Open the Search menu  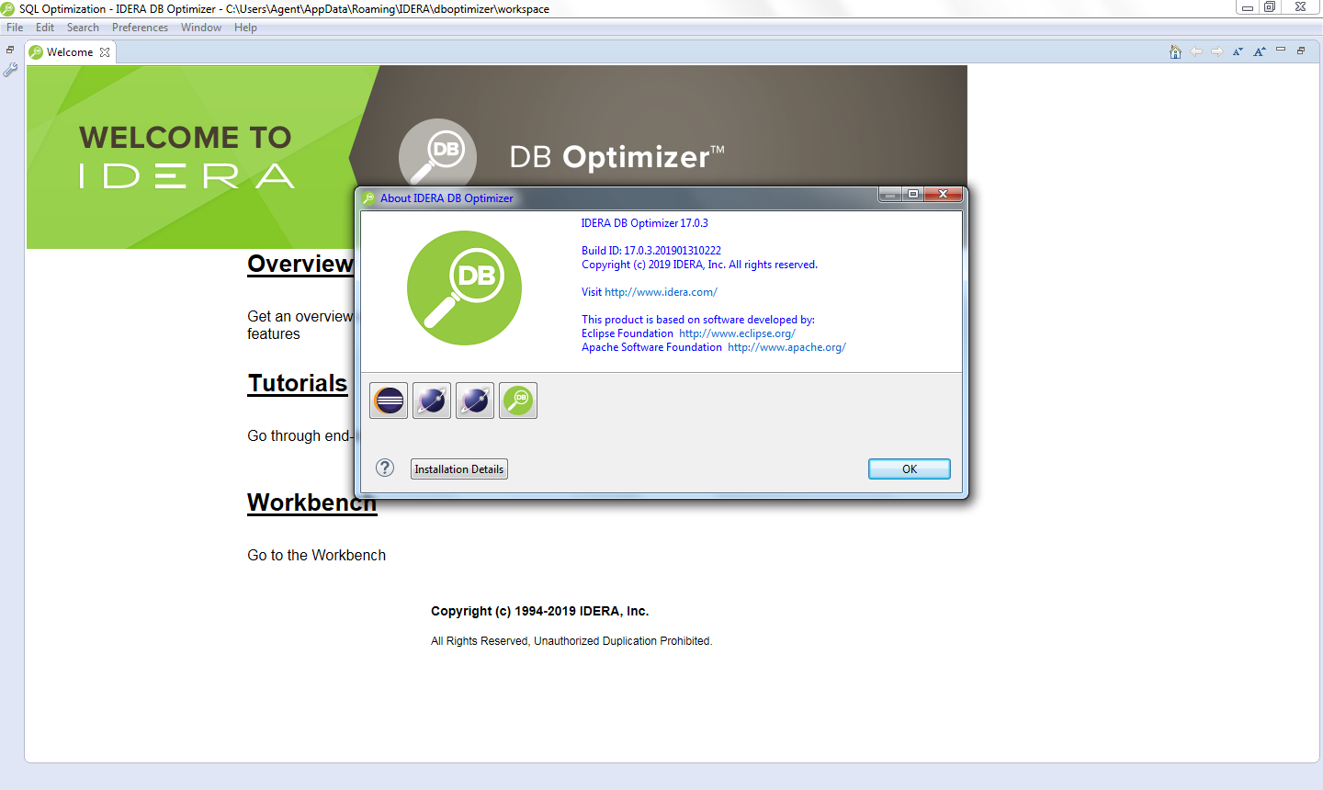[x=83, y=28]
